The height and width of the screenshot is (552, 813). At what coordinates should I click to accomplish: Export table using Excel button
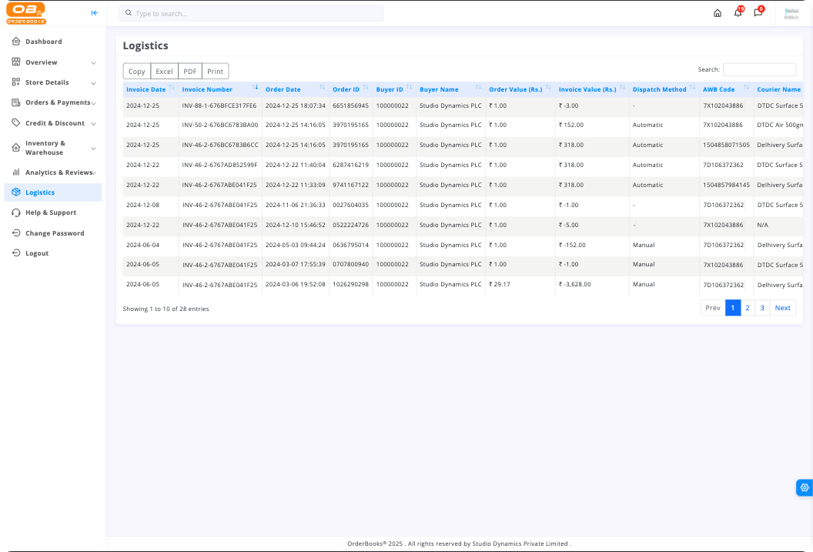click(x=164, y=72)
